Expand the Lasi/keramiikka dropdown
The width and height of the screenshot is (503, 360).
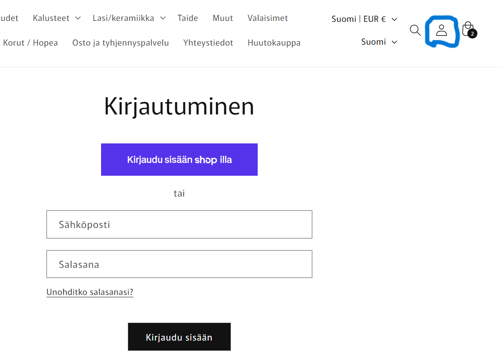129,18
